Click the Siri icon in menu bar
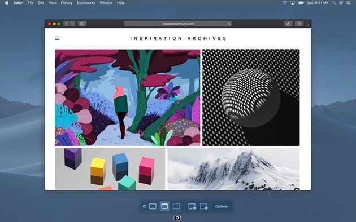The image size is (356, 222). pos(341,3)
